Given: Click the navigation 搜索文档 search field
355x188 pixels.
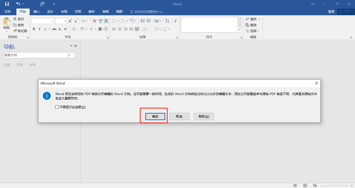Looking at the screenshot, I should coord(35,55).
